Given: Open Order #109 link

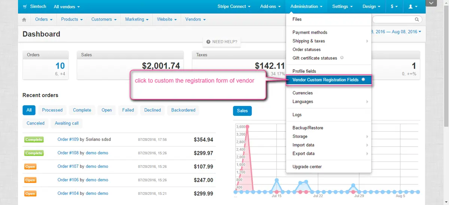Looking at the screenshot, I should [x=68, y=139].
